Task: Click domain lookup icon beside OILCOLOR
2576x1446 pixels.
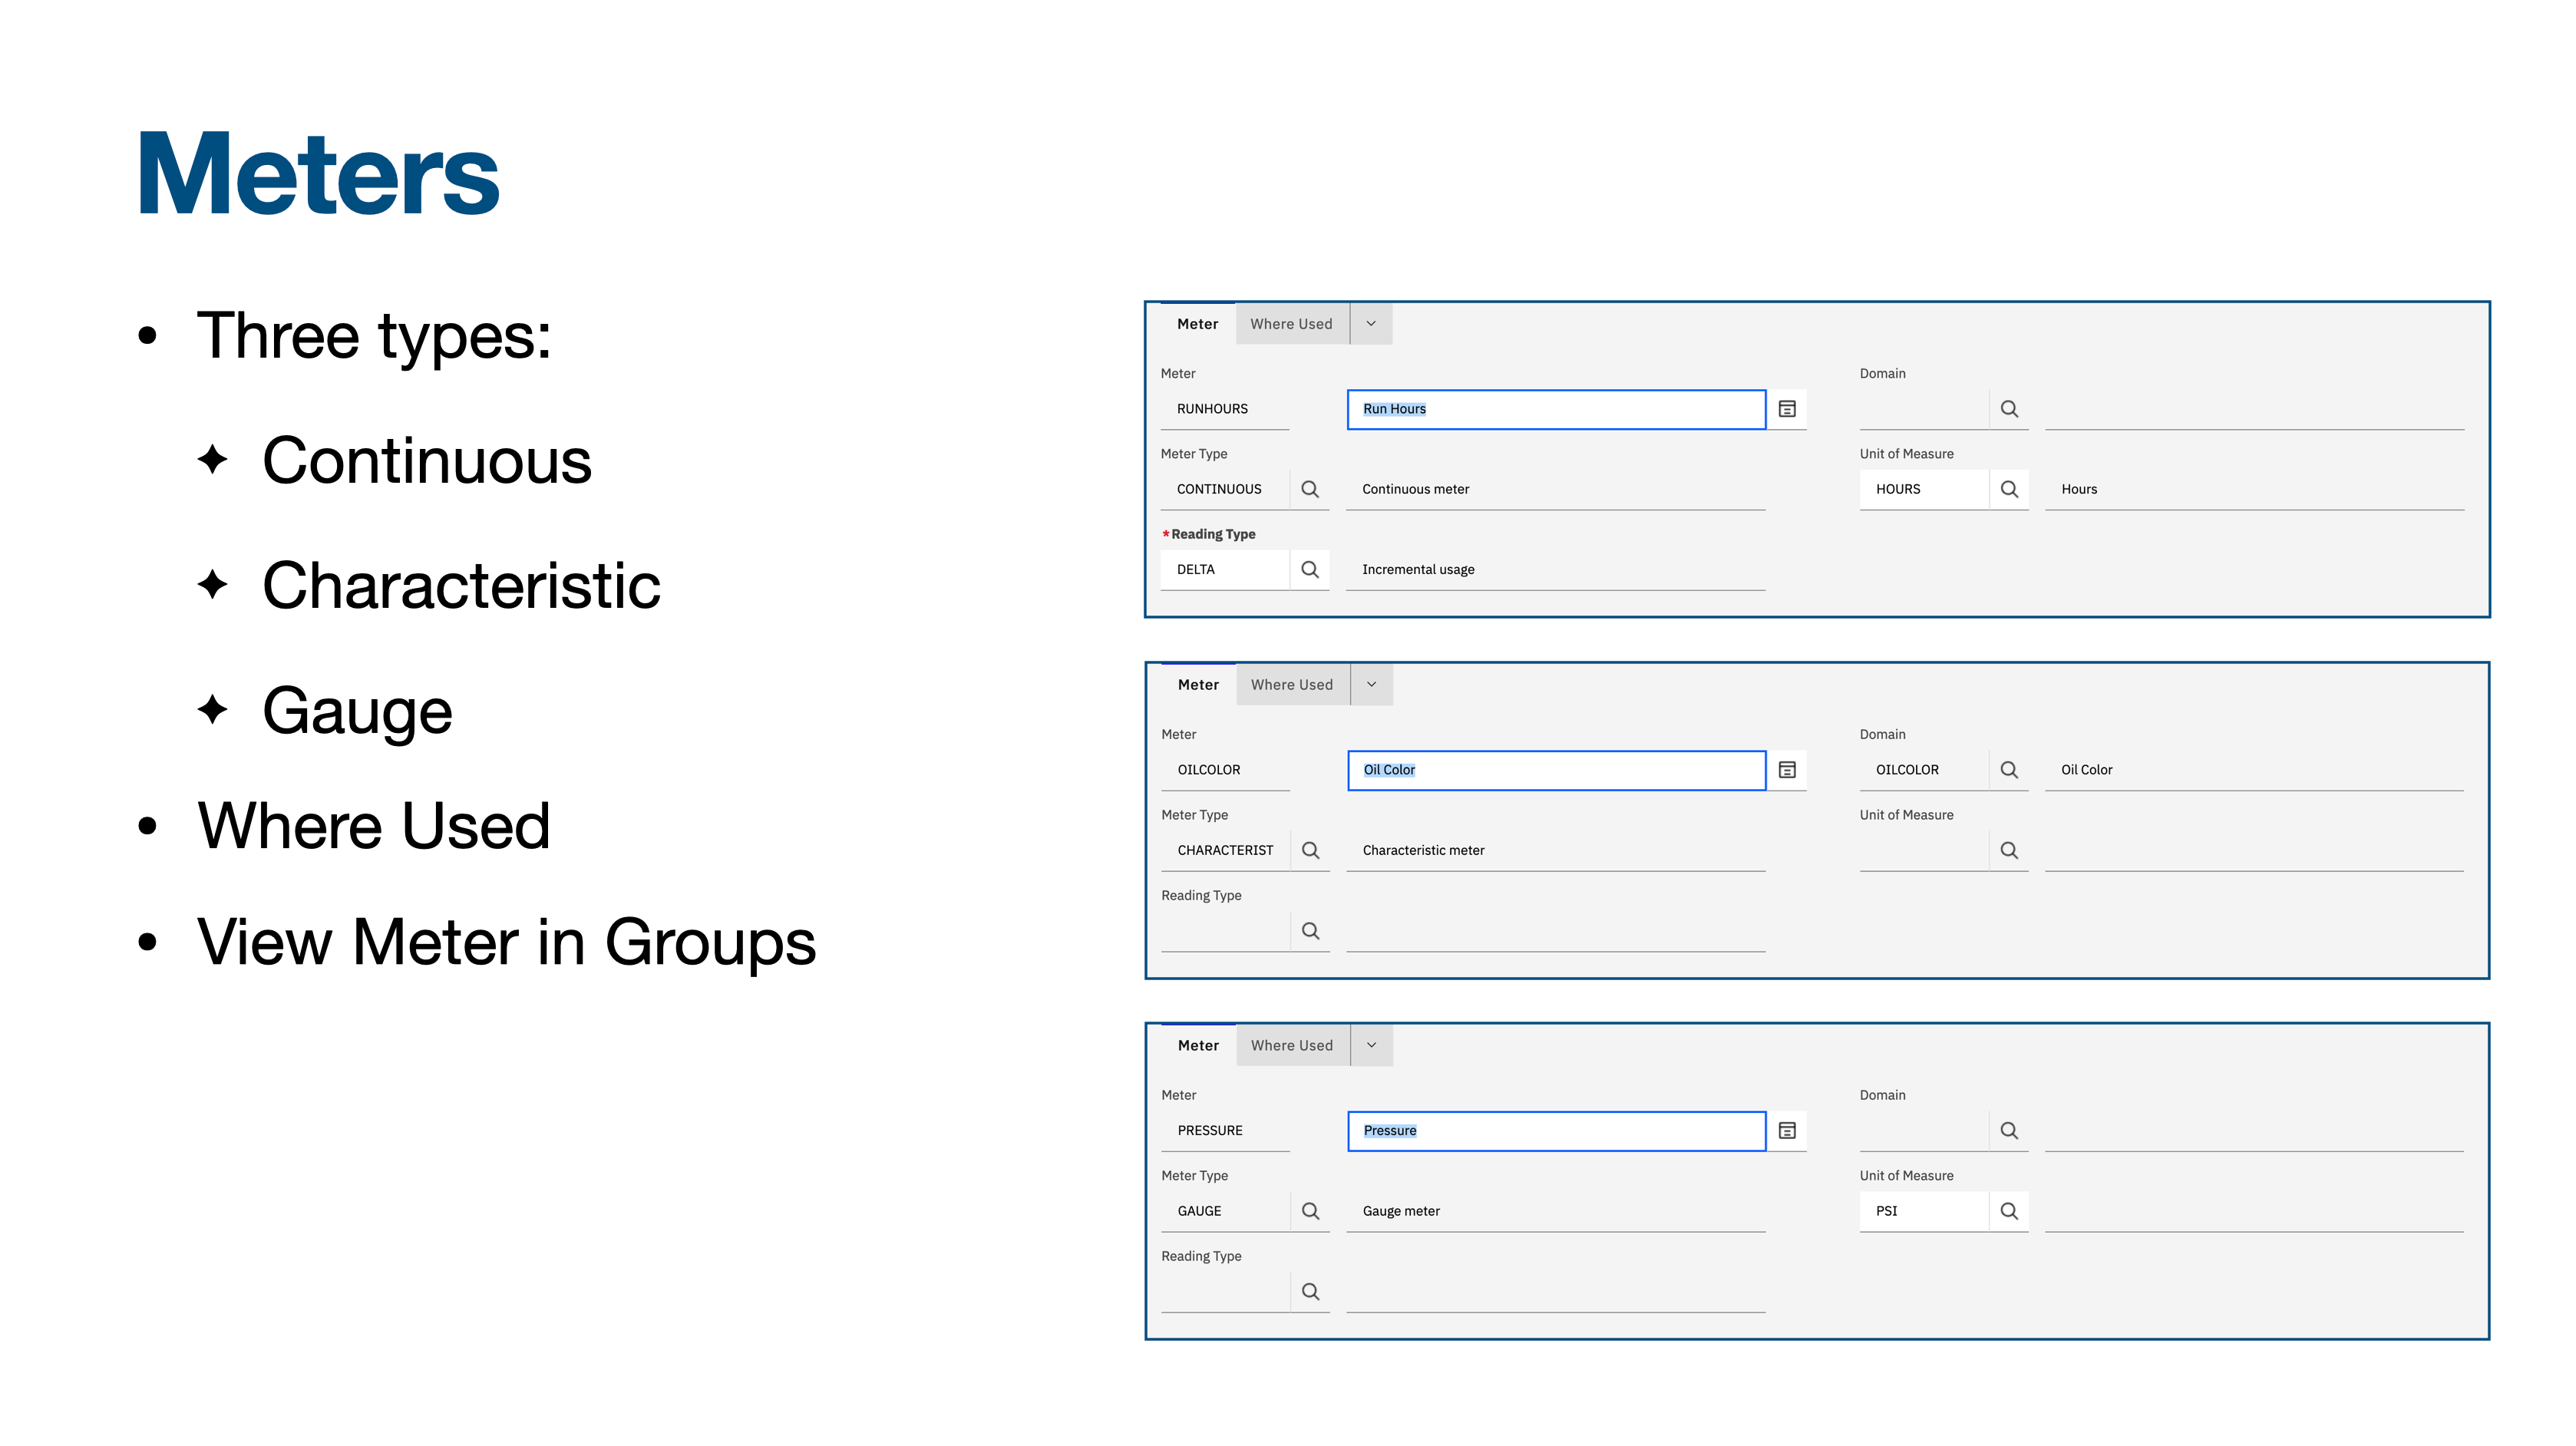Action: coord(2008,770)
